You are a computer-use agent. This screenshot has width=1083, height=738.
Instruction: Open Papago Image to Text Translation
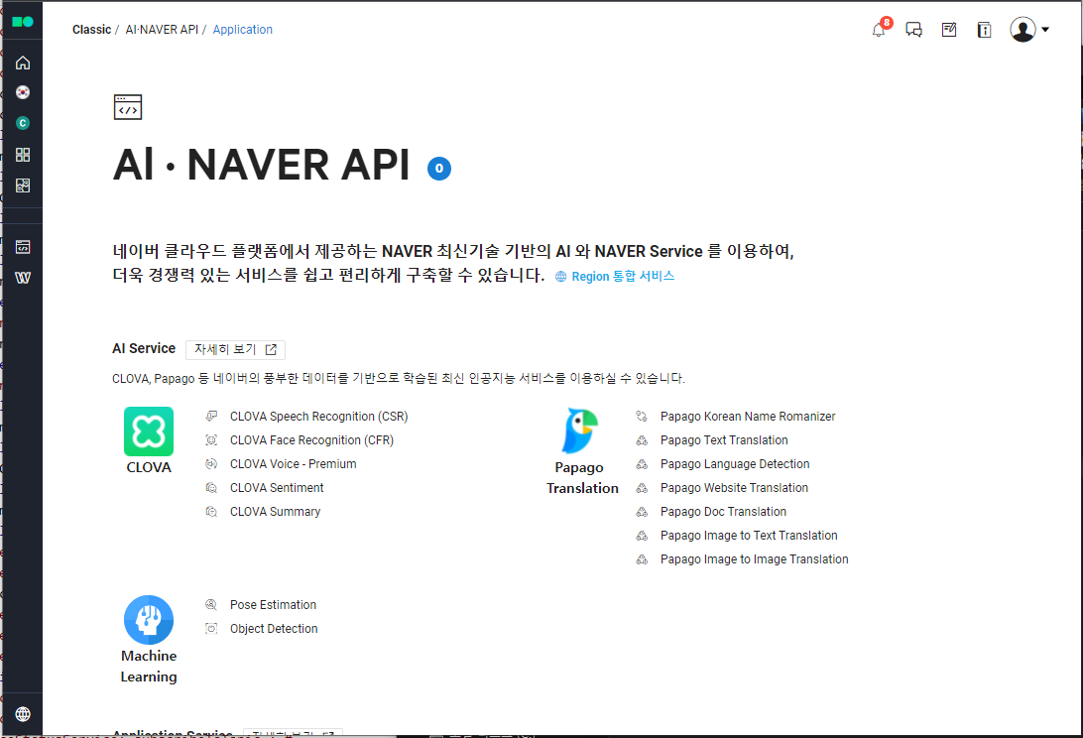749,536
